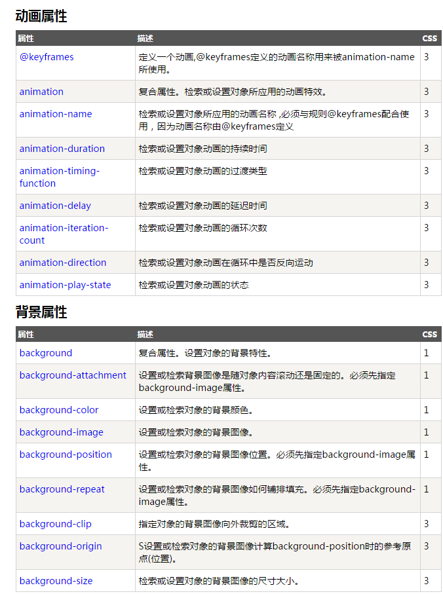Screen dimensions: 443x594
Task: Click 描述 header in animation table
Action: (145, 38)
